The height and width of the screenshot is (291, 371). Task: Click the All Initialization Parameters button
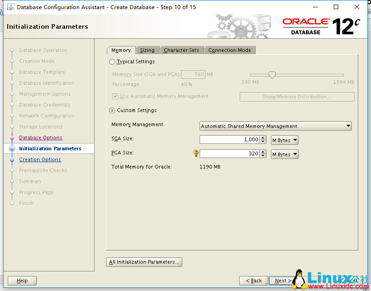(144, 262)
